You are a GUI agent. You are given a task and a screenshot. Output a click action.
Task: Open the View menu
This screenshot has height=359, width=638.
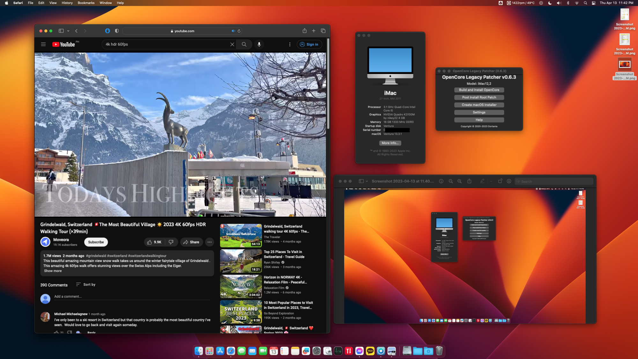coord(53,3)
